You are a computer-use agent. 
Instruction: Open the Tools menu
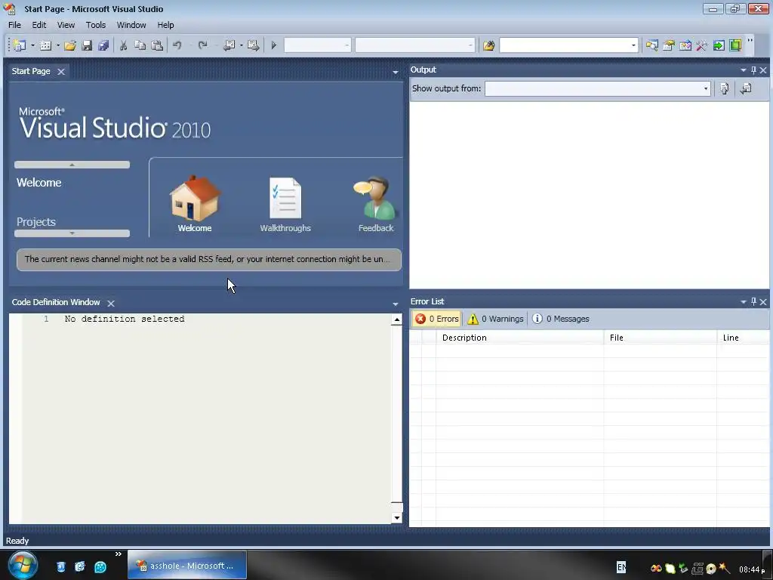[x=96, y=25]
